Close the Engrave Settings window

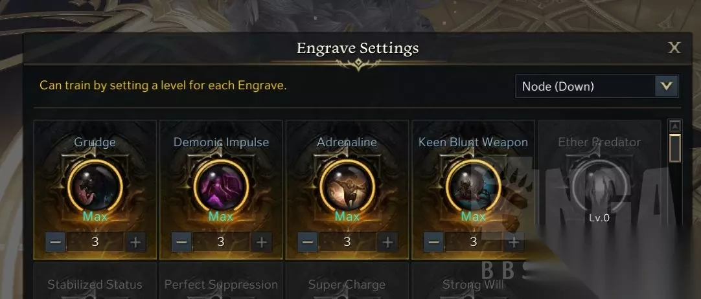[x=674, y=48]
